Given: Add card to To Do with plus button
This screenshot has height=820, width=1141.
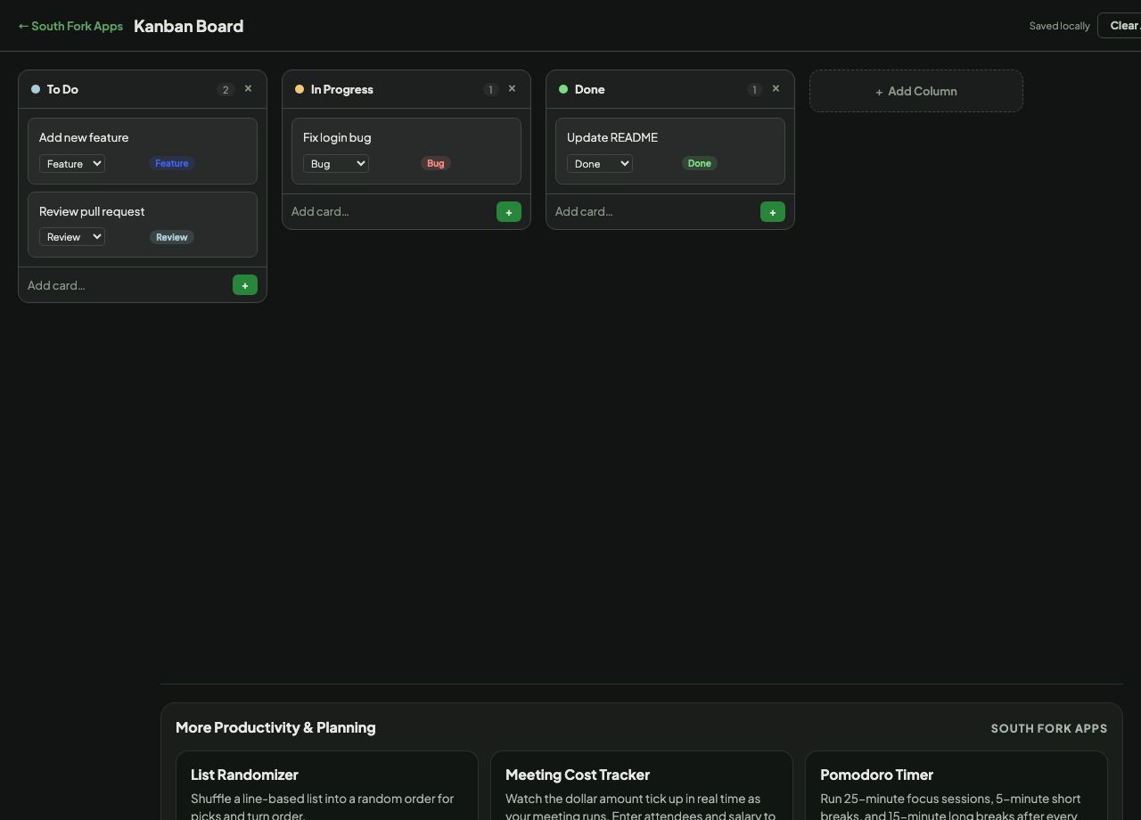Looking at the screenshot, I should [245, 285].
